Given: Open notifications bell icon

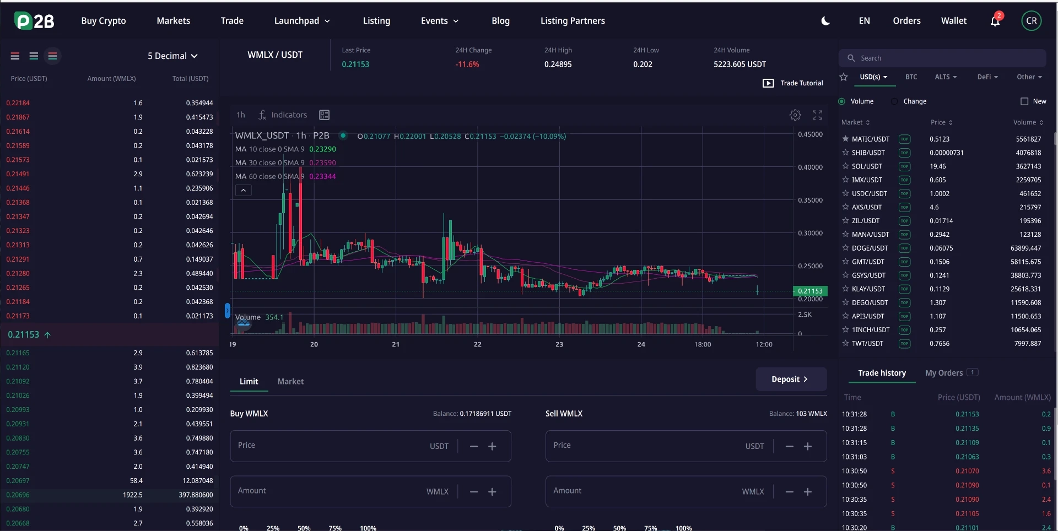Looking at the screenshot, I should pyautogui.click(x=995, y=21).
